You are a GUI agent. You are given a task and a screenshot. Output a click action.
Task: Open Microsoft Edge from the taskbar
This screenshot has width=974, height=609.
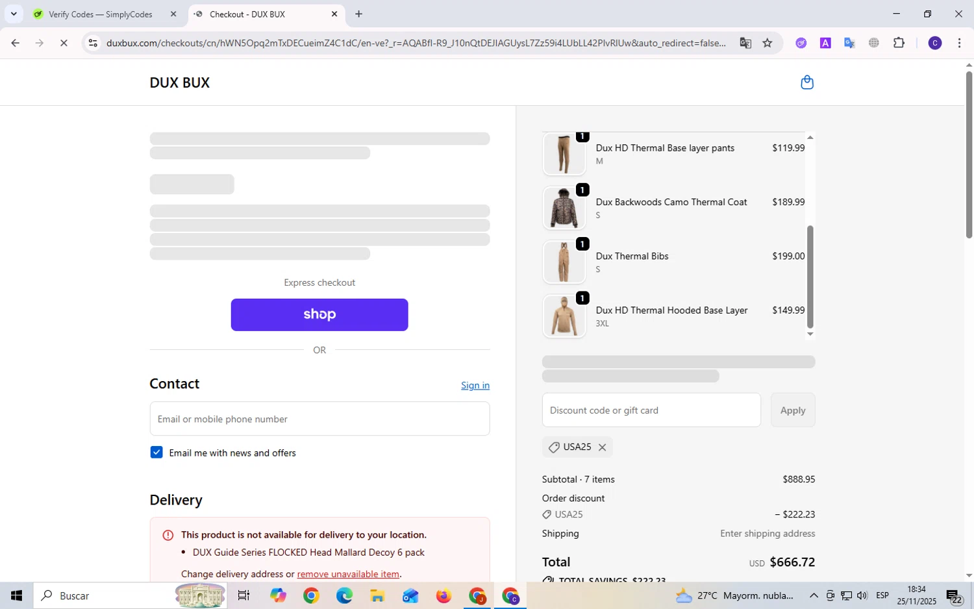pyautogui.click(x=344, y=595)
